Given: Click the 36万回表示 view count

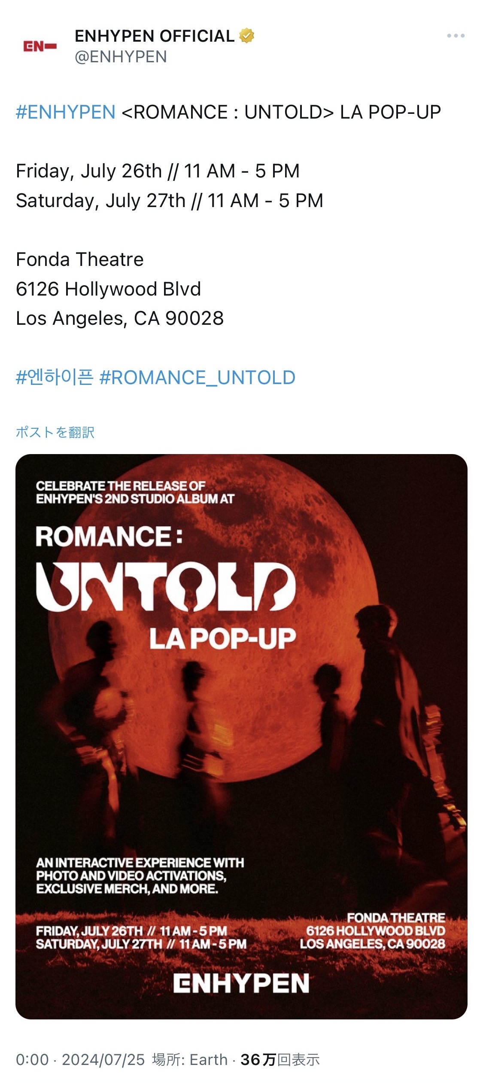Looking at the screenshot, I should tap(280, 1060).
